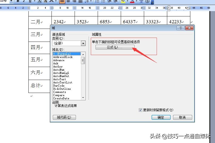
Task: Click the 域代码 button
Action: tap(64, 117)
